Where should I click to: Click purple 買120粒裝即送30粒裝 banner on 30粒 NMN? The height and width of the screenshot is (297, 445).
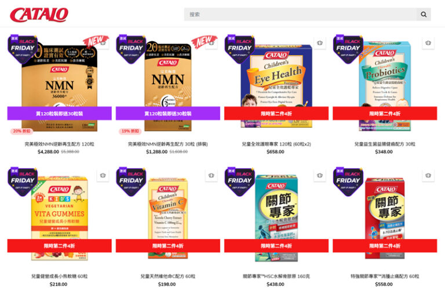(x=167, y=113)
